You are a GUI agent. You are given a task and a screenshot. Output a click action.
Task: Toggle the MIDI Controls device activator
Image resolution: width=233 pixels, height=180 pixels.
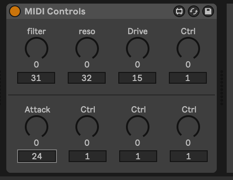tap(15, 11)
